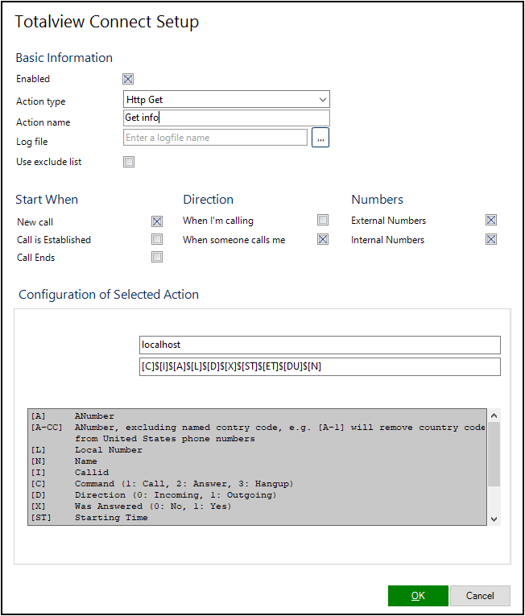Enable When I'm calling checkbox
This screenshot has width=525, height=616.
pyautogui.click(x=323, y=220)
